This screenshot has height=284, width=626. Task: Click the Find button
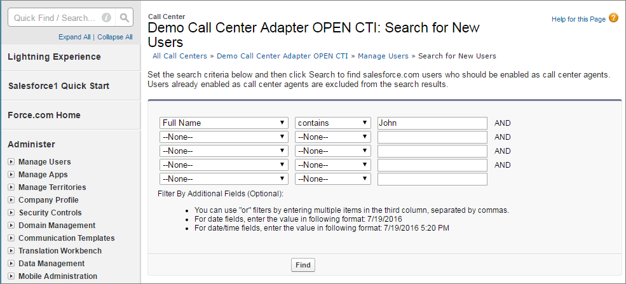(303, 265)
